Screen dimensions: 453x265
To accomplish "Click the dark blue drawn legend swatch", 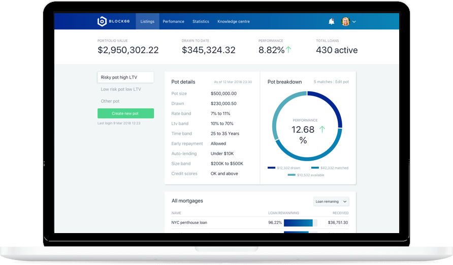I will click(x=271, y=168).
